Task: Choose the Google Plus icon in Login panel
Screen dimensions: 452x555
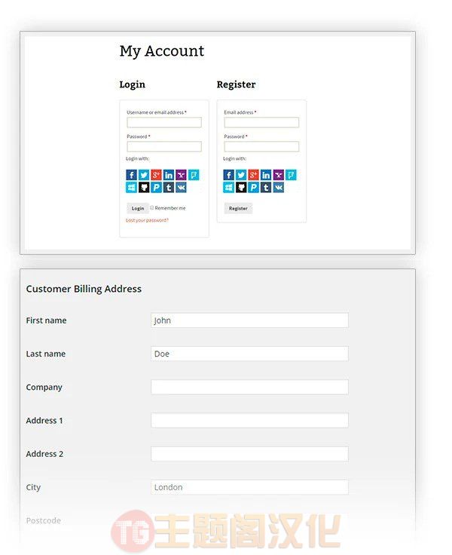Action: (x=156, y=175)
